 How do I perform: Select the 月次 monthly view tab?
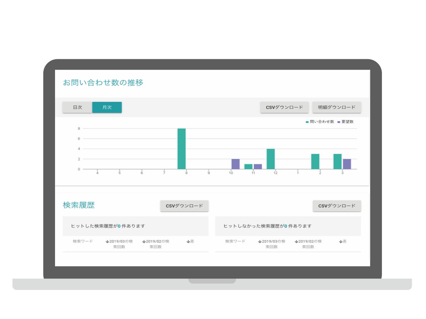107,107
